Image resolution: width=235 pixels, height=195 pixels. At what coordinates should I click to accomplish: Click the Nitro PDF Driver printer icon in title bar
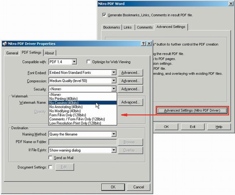pyautogui.click(x=5, y=44)
